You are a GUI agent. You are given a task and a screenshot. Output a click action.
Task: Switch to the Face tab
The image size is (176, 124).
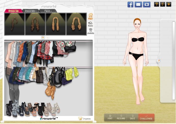point(48,11)
